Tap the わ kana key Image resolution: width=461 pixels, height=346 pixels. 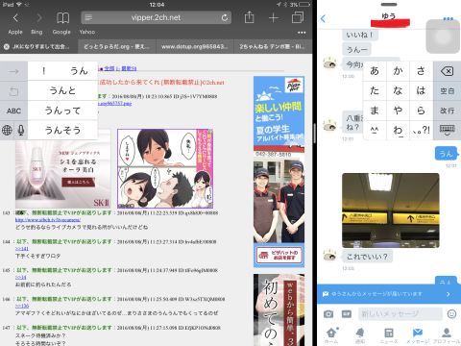398,130
